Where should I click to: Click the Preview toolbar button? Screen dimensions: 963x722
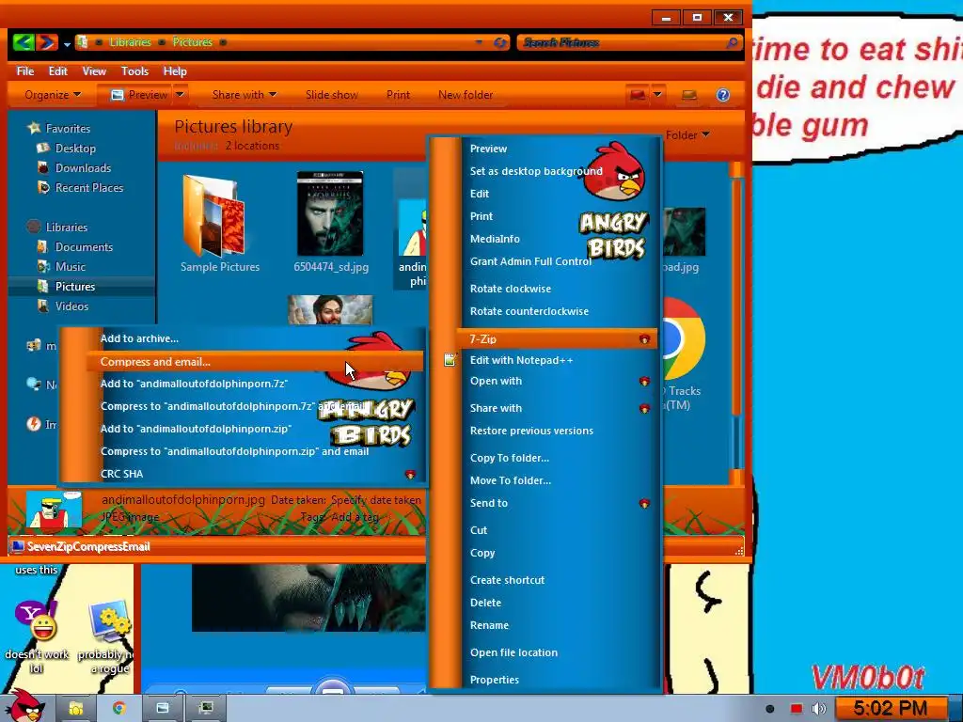tap(140, 95)
